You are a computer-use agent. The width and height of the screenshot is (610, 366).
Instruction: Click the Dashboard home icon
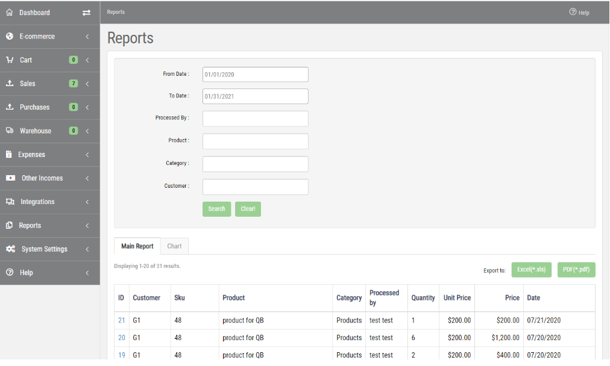click(9, 12)
